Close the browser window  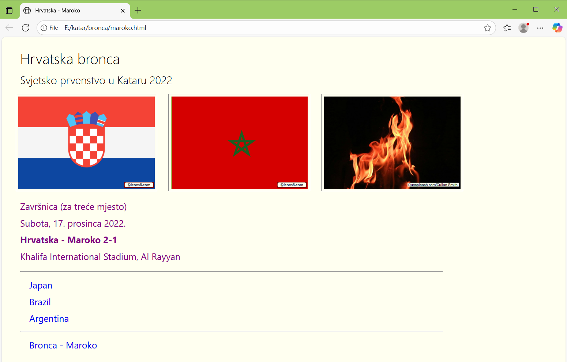557,10
